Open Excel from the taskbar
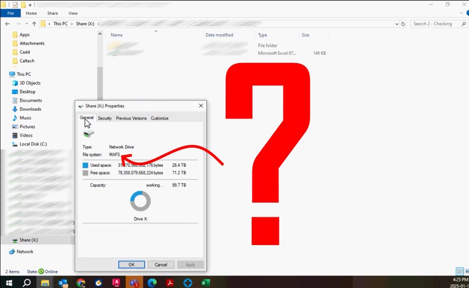This screenshot has height=288, width=469. pyautogui.click(x=205, y=283)
